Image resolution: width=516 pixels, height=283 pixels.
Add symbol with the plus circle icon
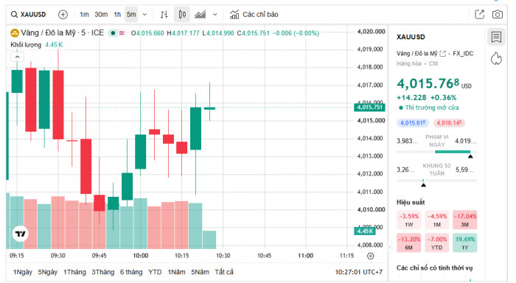pyautogui.click(x=63, y=15)
